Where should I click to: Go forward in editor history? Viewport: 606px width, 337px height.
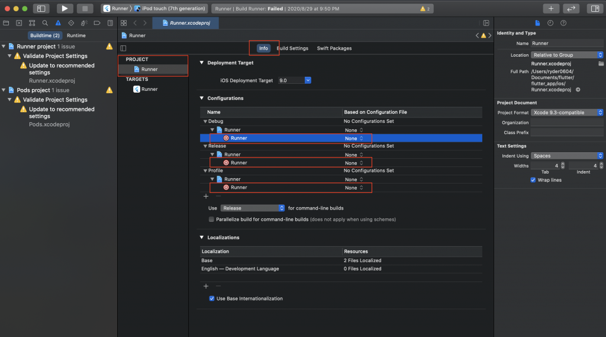tap(145, 23)
